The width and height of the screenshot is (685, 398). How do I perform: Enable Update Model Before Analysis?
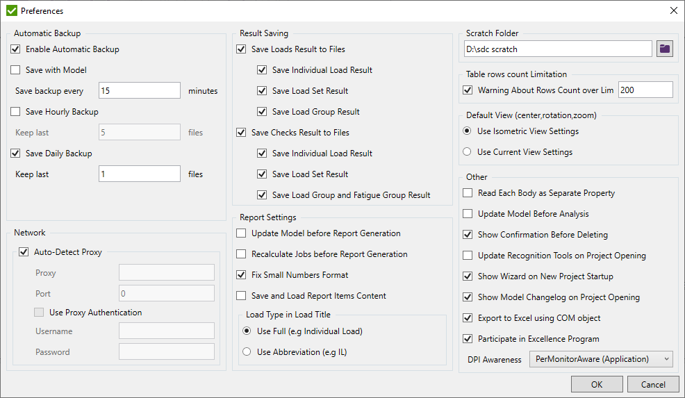pyautogui.click(x=468, y=214)
